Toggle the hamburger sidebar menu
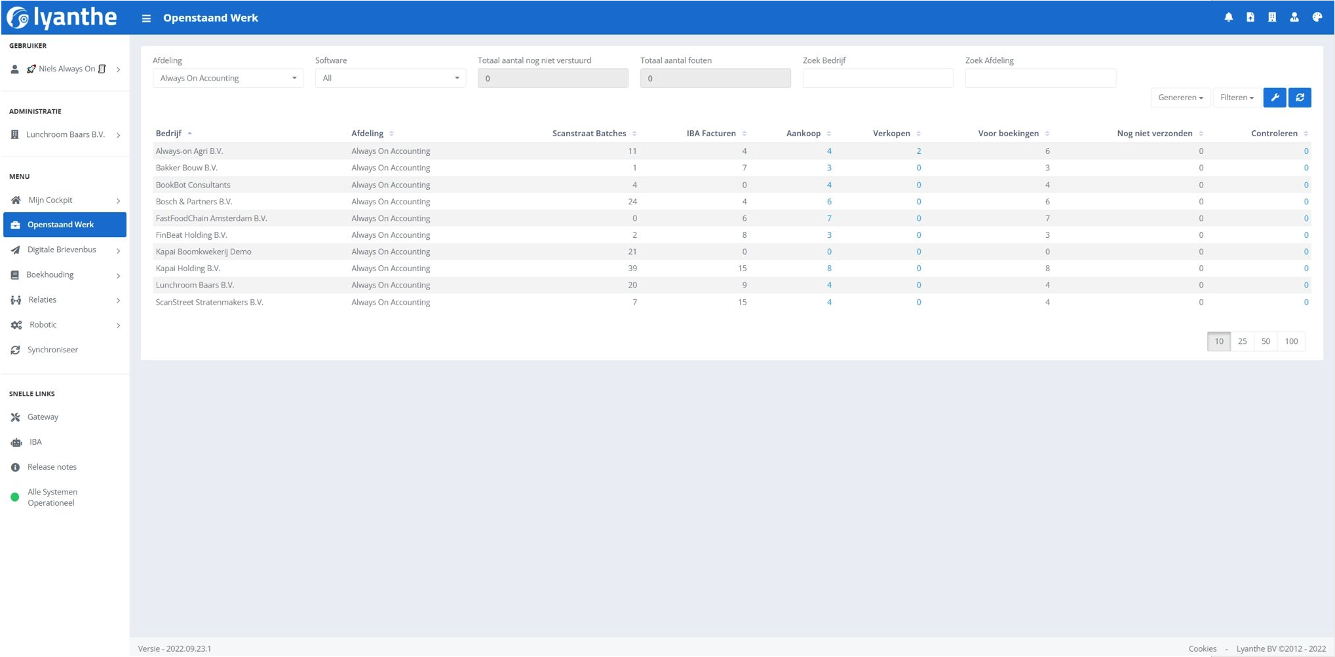Screen dimensions: 1335x657 [146, 18]
